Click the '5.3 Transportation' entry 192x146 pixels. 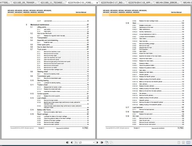[x=60, y=38]
